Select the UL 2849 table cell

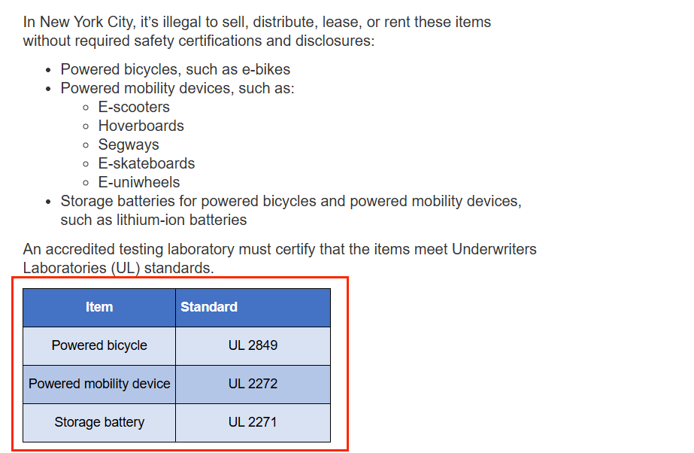[x=253, y=346]
